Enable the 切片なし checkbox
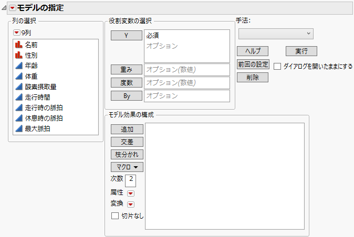This screenshot has width=354, height=237. pyautogui.click(x=115, y=216)
